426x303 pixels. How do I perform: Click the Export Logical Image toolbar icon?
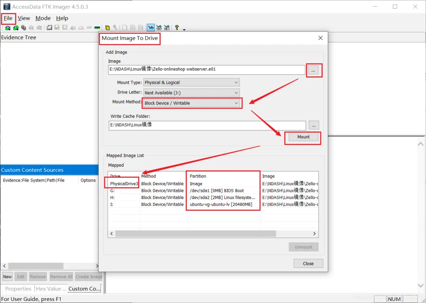(x=65, y=28)
